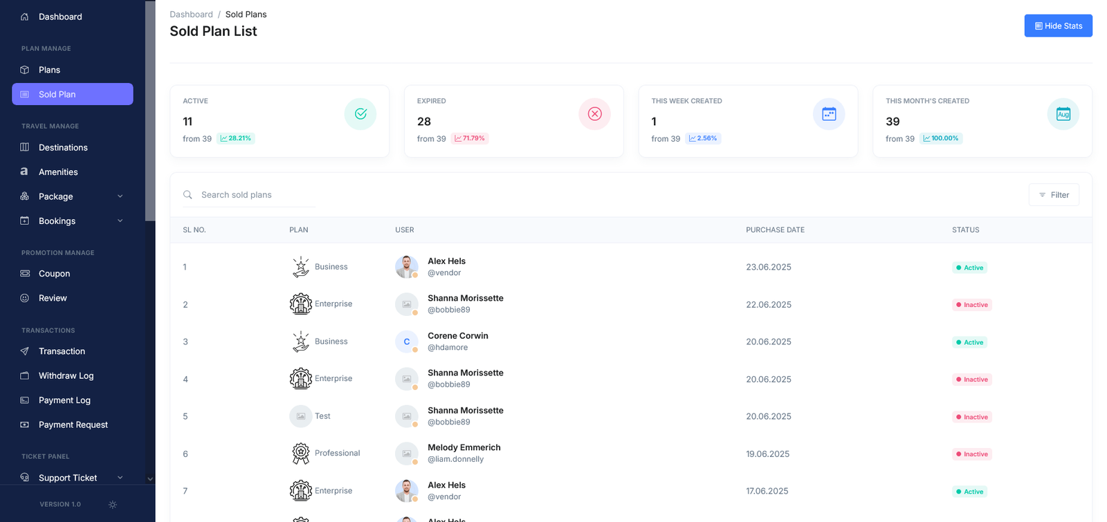
Task: Focus the Search sold plans field
Action: click(256, 195)
